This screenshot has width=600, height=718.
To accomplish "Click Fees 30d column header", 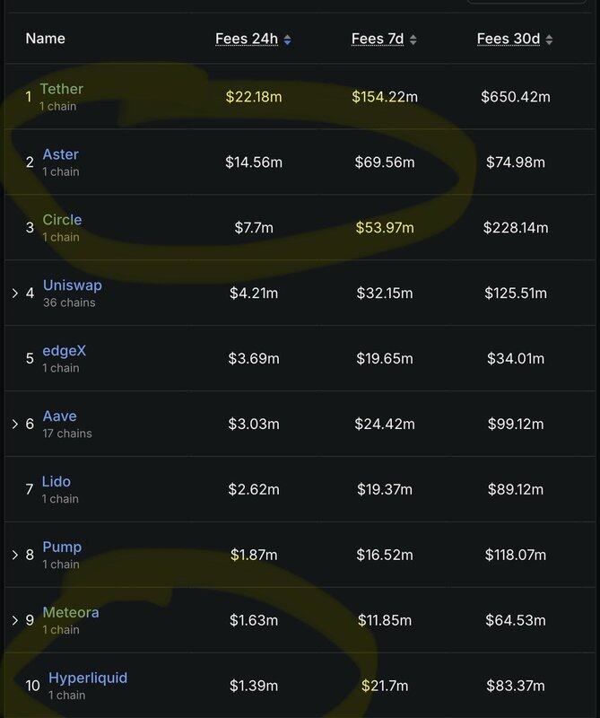I will pyautogui.click(x=509, y=39).
